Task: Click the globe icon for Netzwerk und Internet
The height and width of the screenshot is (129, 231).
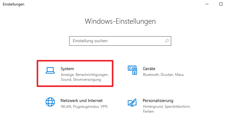Action: pyautogui.click(x=50, y=102)
